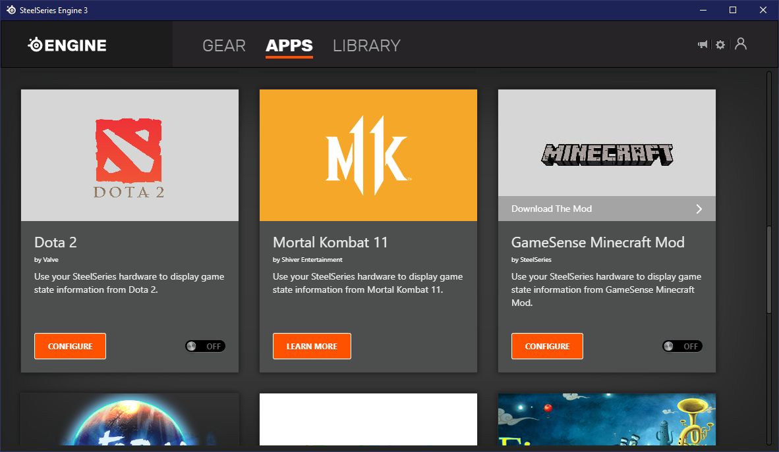Click the Mortal Kombat 11 logo thumbnail
The width and height of the screenshot is (779, 452).
368,155
